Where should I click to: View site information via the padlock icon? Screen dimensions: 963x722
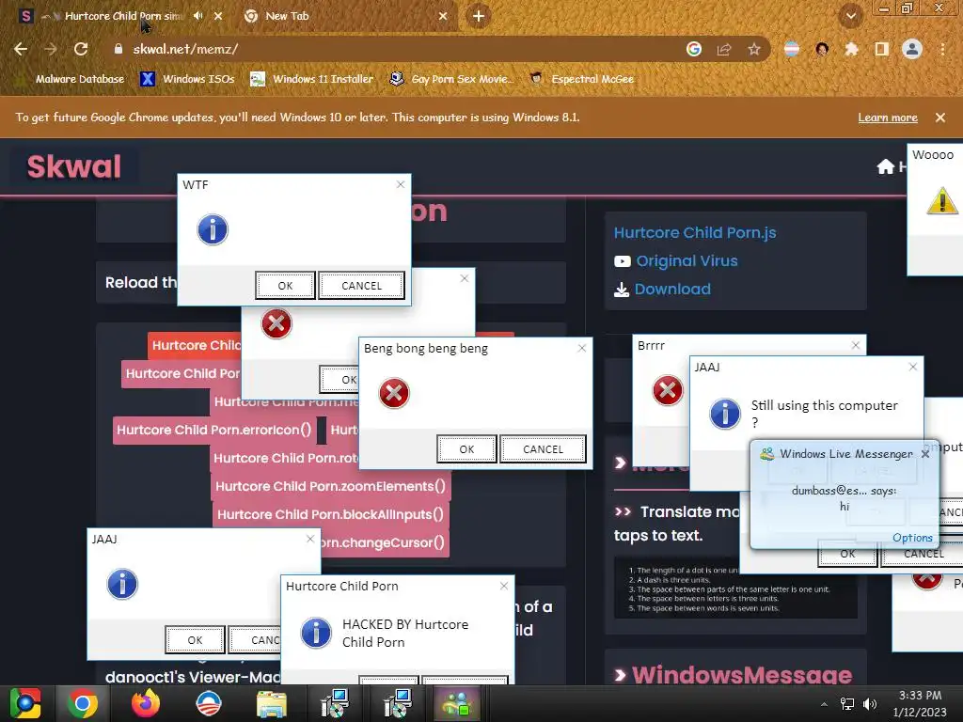click(x=118, y=49)
